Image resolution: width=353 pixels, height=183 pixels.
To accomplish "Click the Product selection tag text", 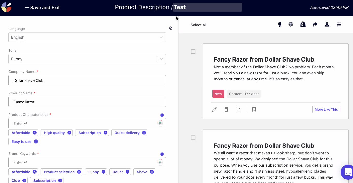I will coord(59,172).
